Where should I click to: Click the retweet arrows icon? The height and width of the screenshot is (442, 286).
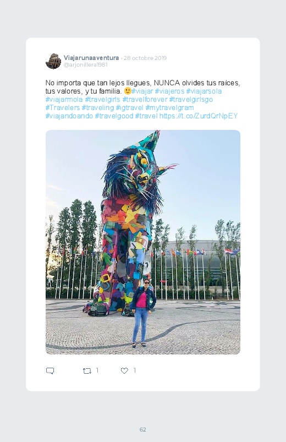[87, 371]
